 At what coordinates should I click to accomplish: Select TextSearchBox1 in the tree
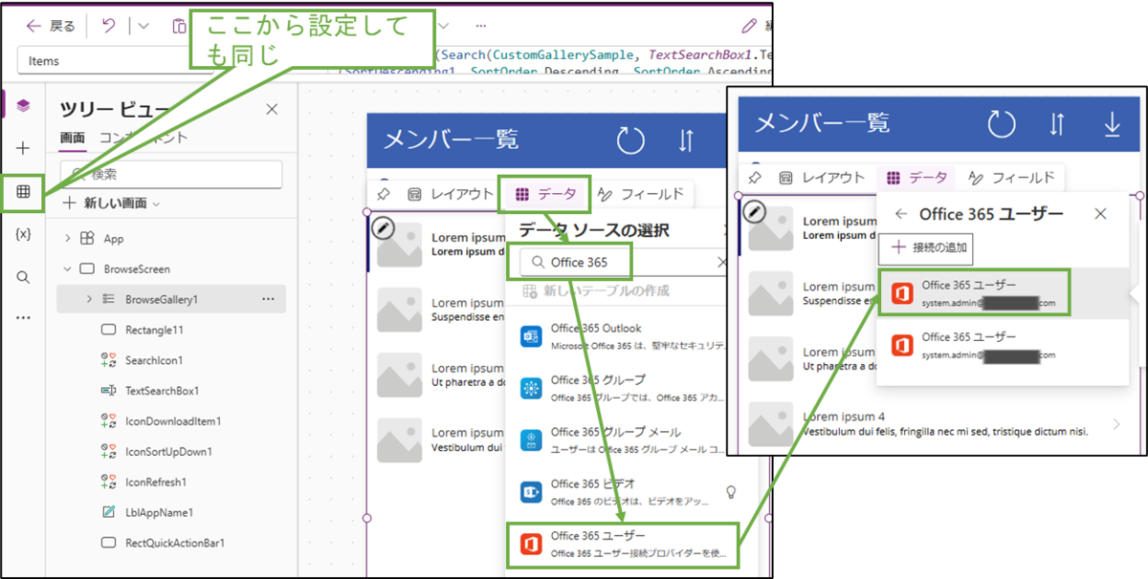pos(162,391)
